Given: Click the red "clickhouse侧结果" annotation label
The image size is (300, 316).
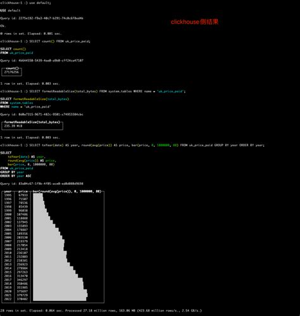Looking at the screenshot, I should (194, 22).
